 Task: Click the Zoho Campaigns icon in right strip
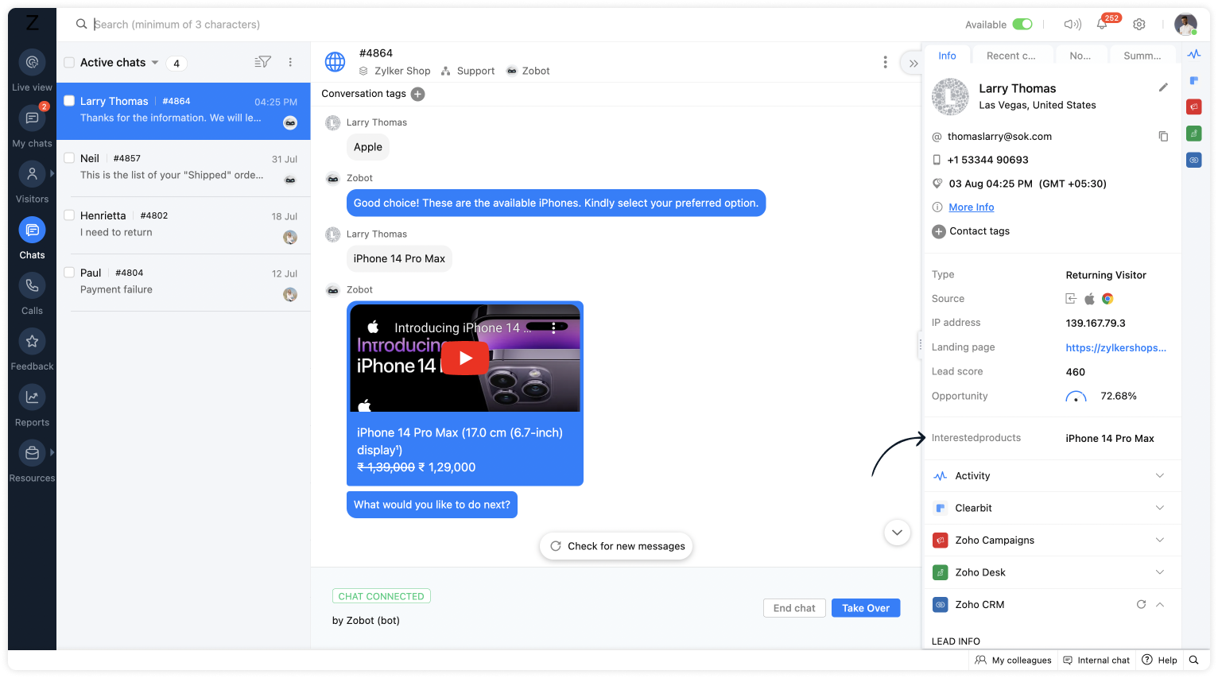[1194, 107]
